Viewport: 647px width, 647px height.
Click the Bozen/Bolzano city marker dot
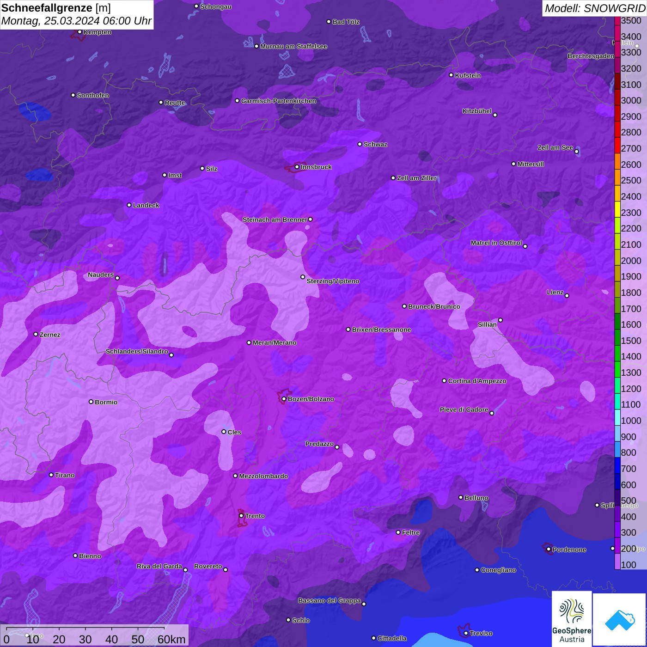point(284,399)
